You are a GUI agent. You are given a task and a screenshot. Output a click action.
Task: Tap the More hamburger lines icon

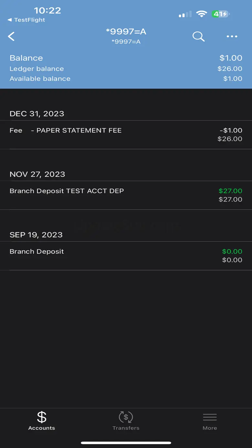(210, 417)
